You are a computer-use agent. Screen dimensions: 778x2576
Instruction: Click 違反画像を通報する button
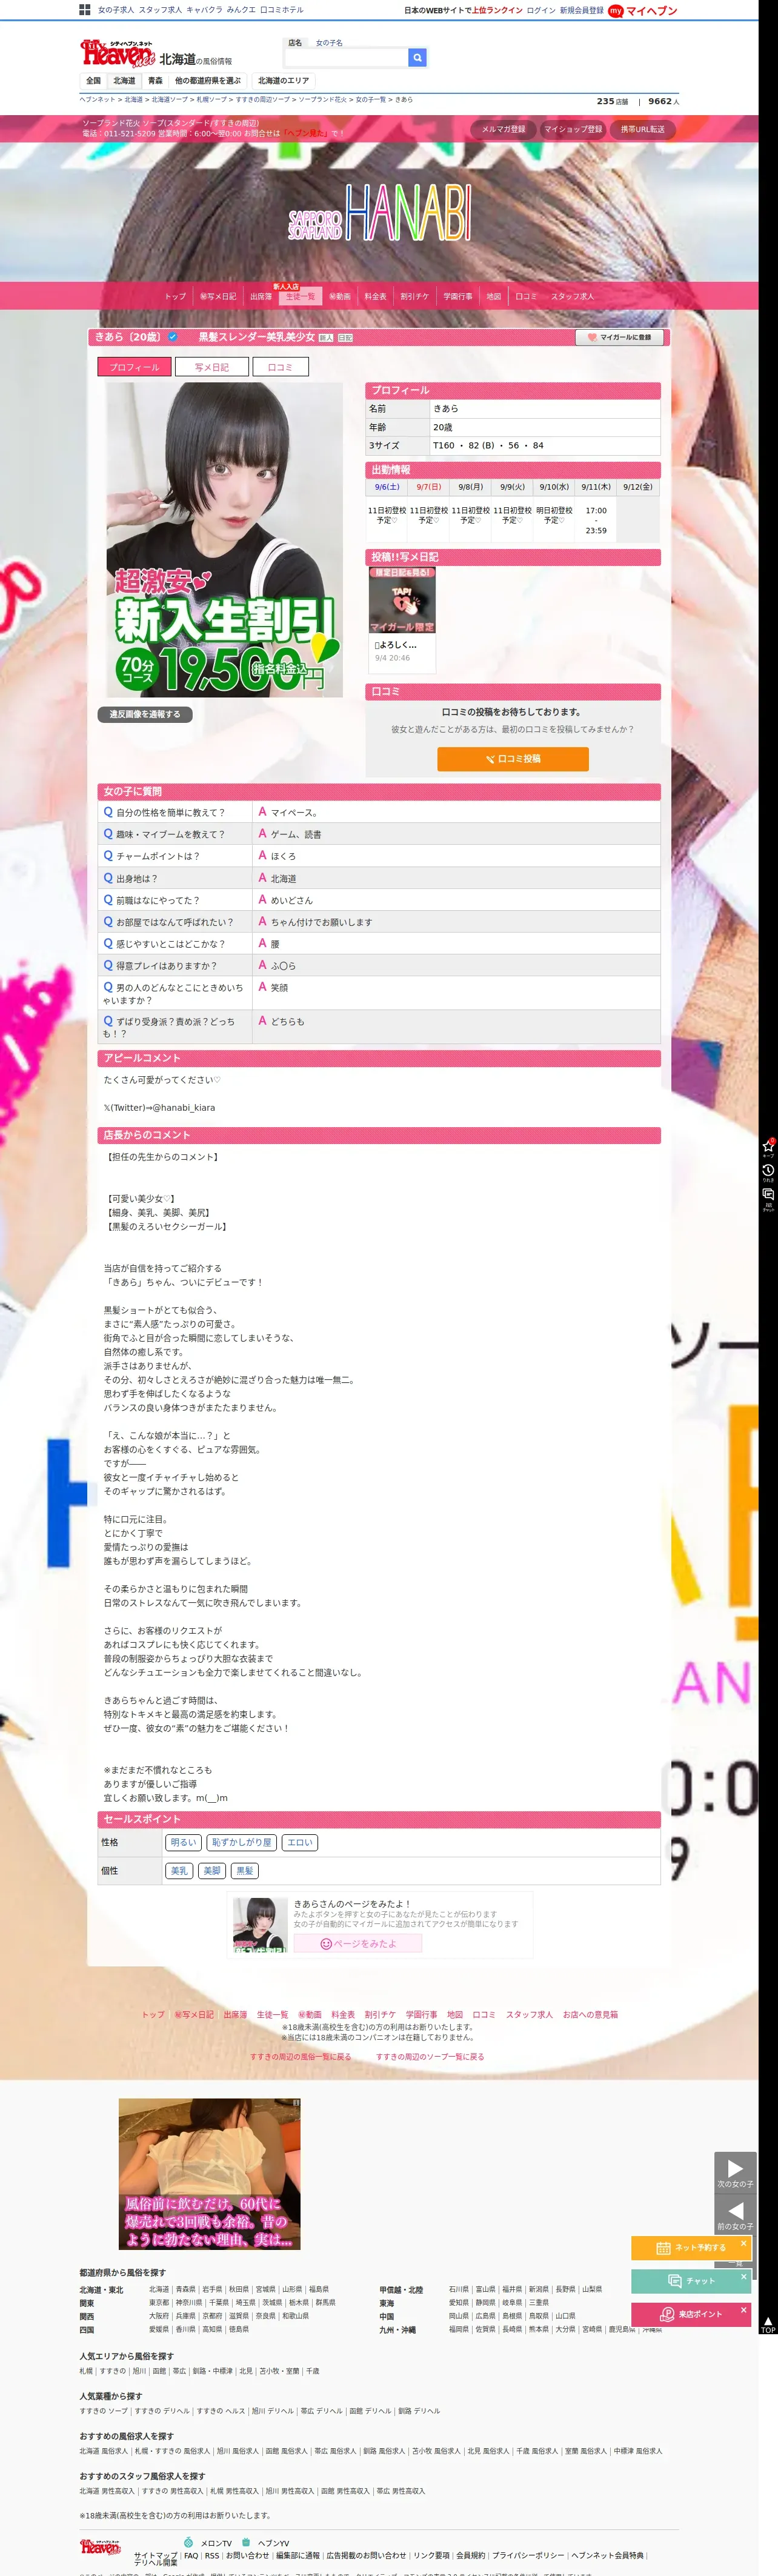point(145,714)
